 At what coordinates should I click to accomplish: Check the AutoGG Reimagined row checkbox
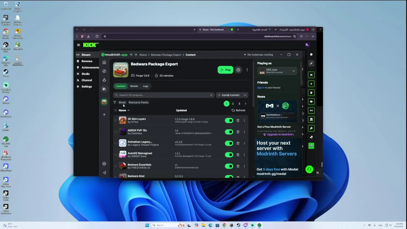click(x=115, y=155)
